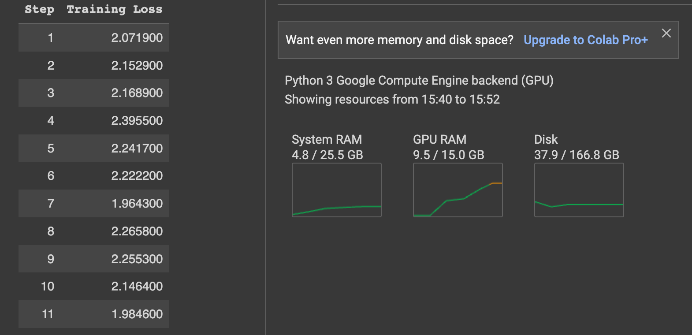Click the step 8 loss value 2.265800
692x335 pixels.
[x=137, y=231]
